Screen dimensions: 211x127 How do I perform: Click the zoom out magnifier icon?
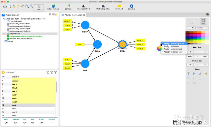27,6
